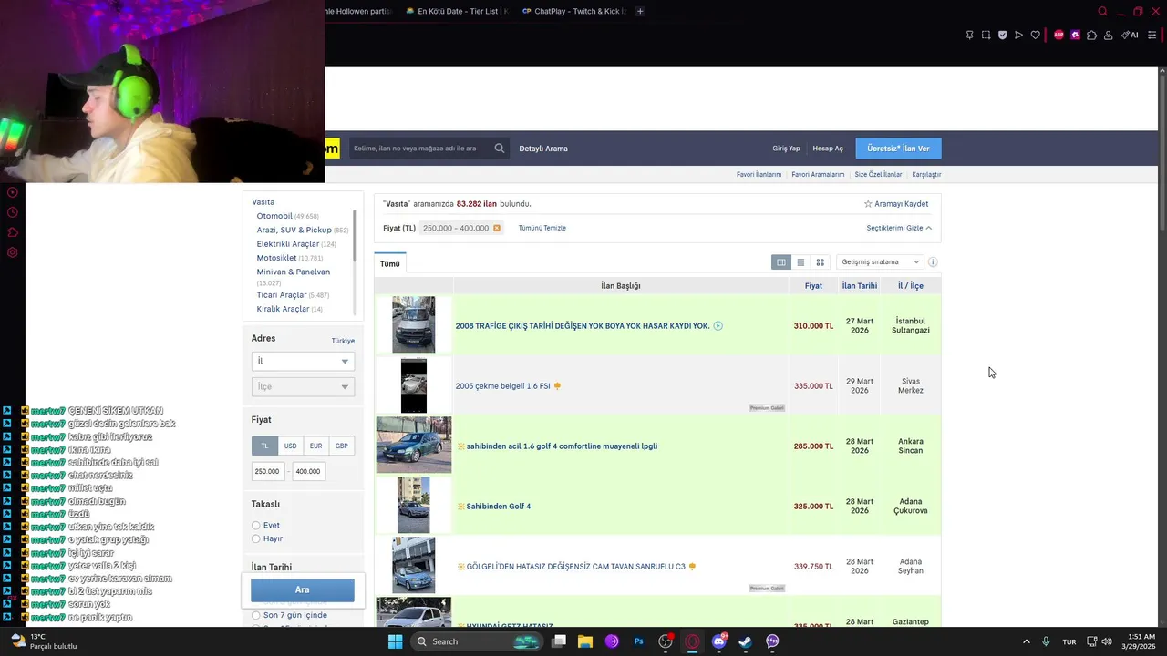The height and width of the screenshot is (656, 1167).
Task: Switch to table list view icon
Action: [780, 262]
